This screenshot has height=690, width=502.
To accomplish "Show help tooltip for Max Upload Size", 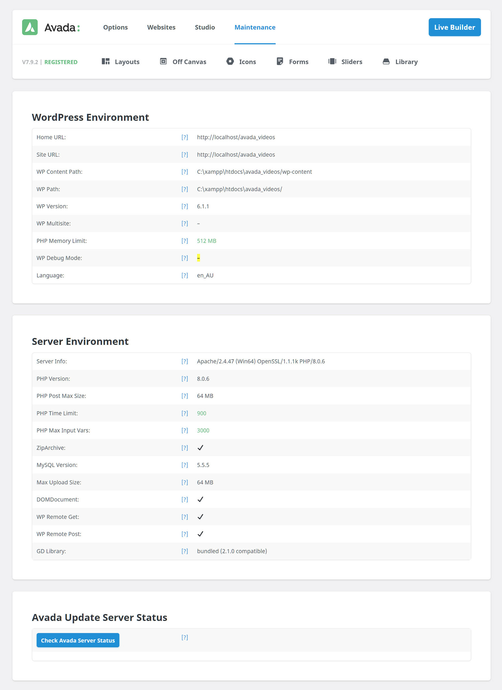I will point(185,482).
